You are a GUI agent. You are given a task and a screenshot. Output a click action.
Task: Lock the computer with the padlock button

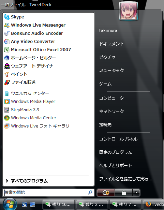124,193
